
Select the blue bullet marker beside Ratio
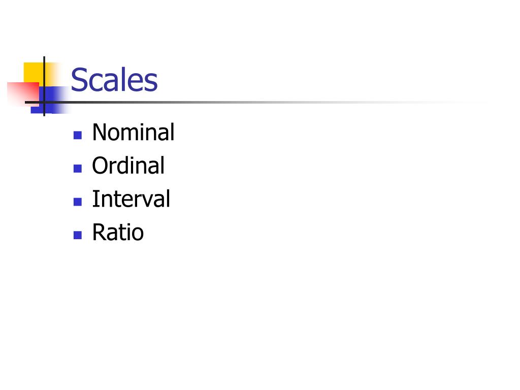click(78, 235)
